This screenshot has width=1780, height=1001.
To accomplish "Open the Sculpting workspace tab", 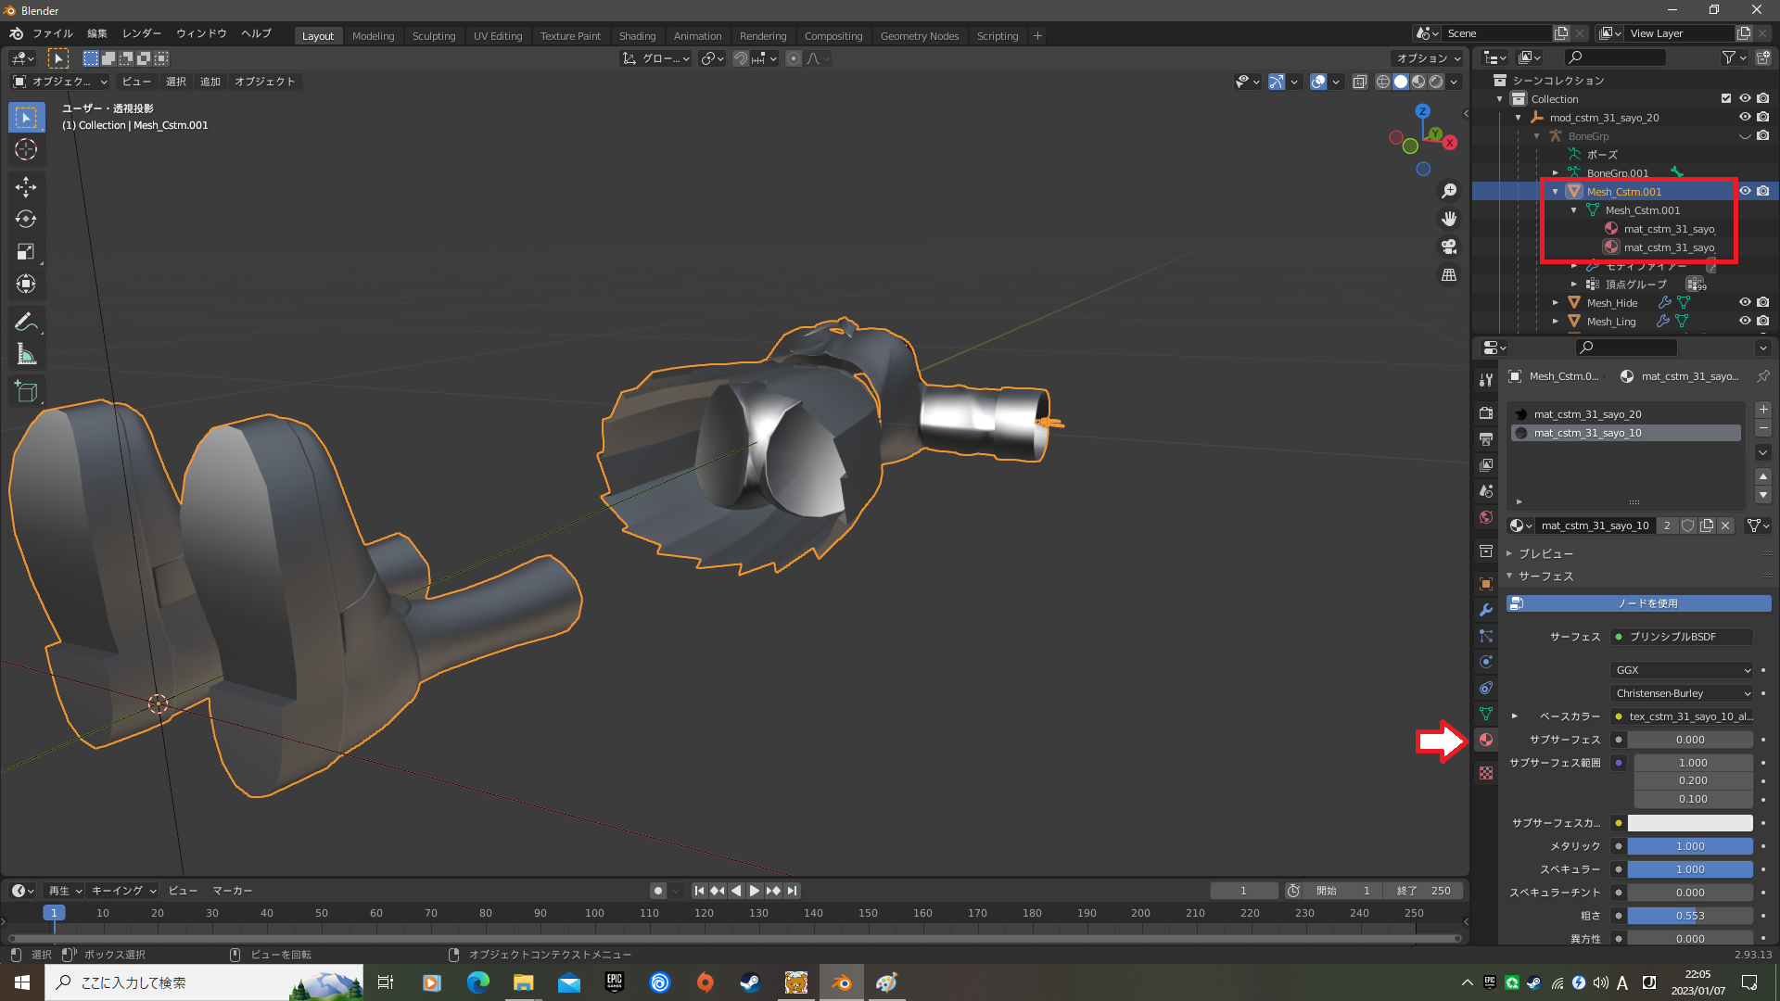I will pos(434,36).
